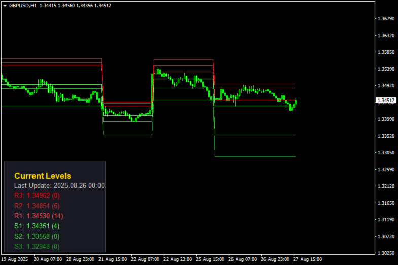Screen dimensions: 398x265
Task: Select the GBPUSD,H1 chart title text
Action: (x=22, y=5)
